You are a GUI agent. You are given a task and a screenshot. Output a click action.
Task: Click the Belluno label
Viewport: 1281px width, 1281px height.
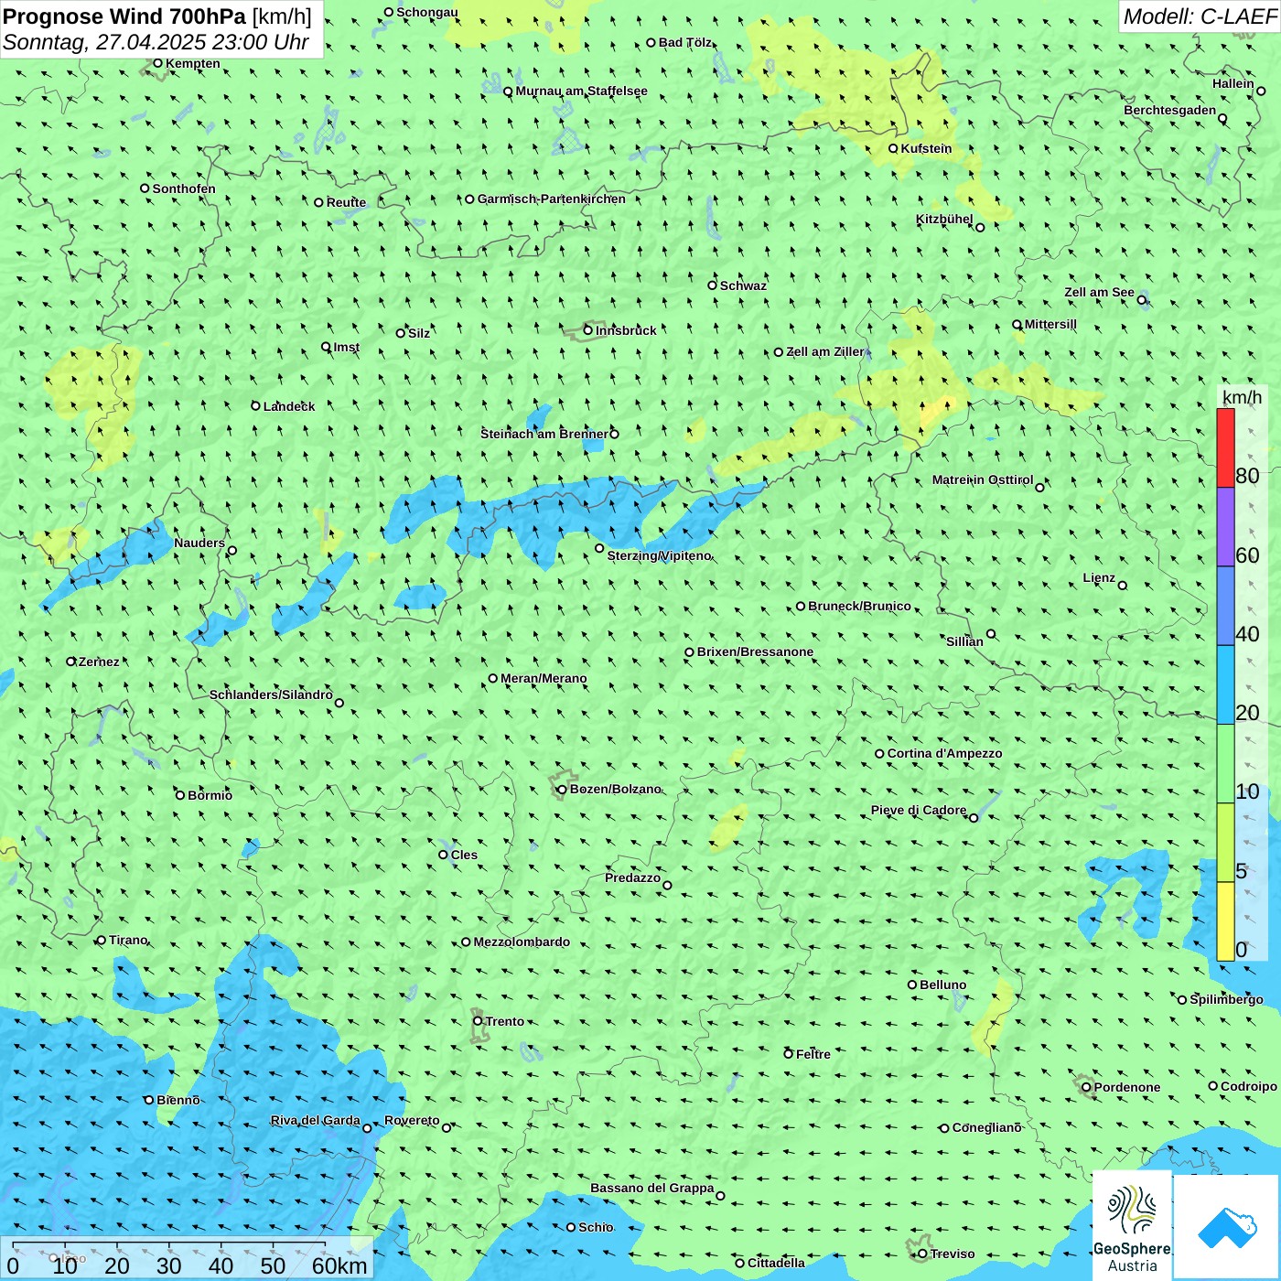coord(942,985)
